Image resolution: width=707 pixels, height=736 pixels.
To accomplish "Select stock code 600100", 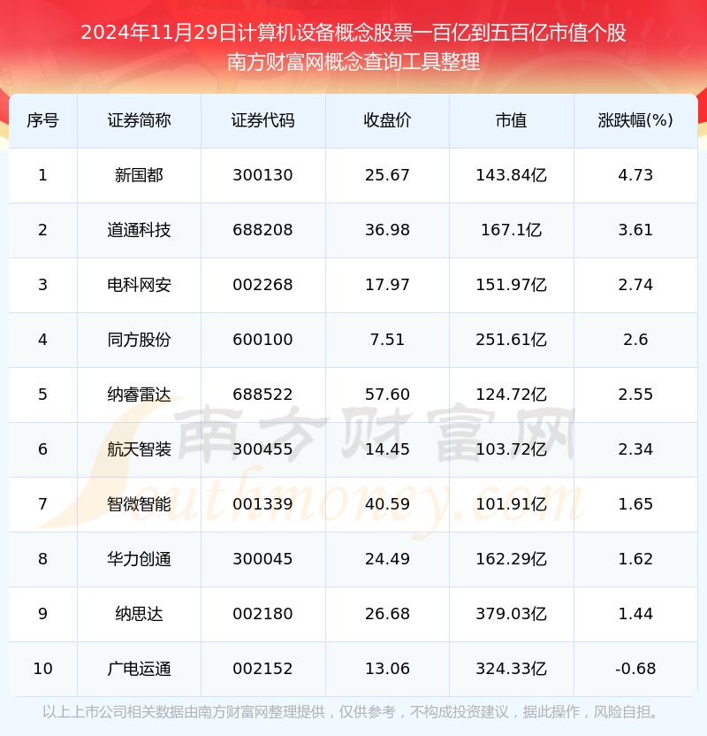I will 262,340.
